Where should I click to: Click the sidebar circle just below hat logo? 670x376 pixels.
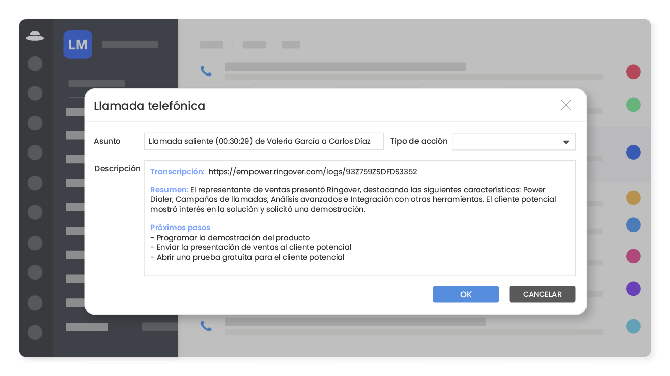pos(35,64)
